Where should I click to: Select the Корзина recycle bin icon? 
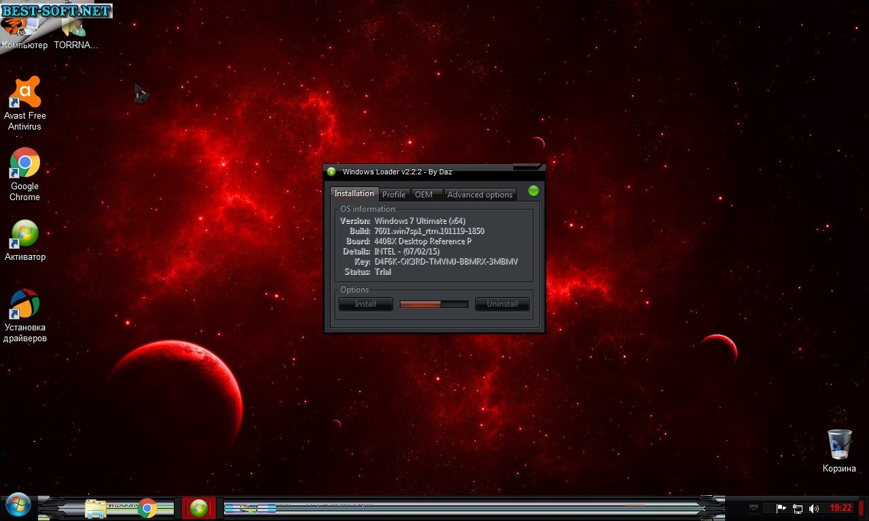[x=839, y=450]
